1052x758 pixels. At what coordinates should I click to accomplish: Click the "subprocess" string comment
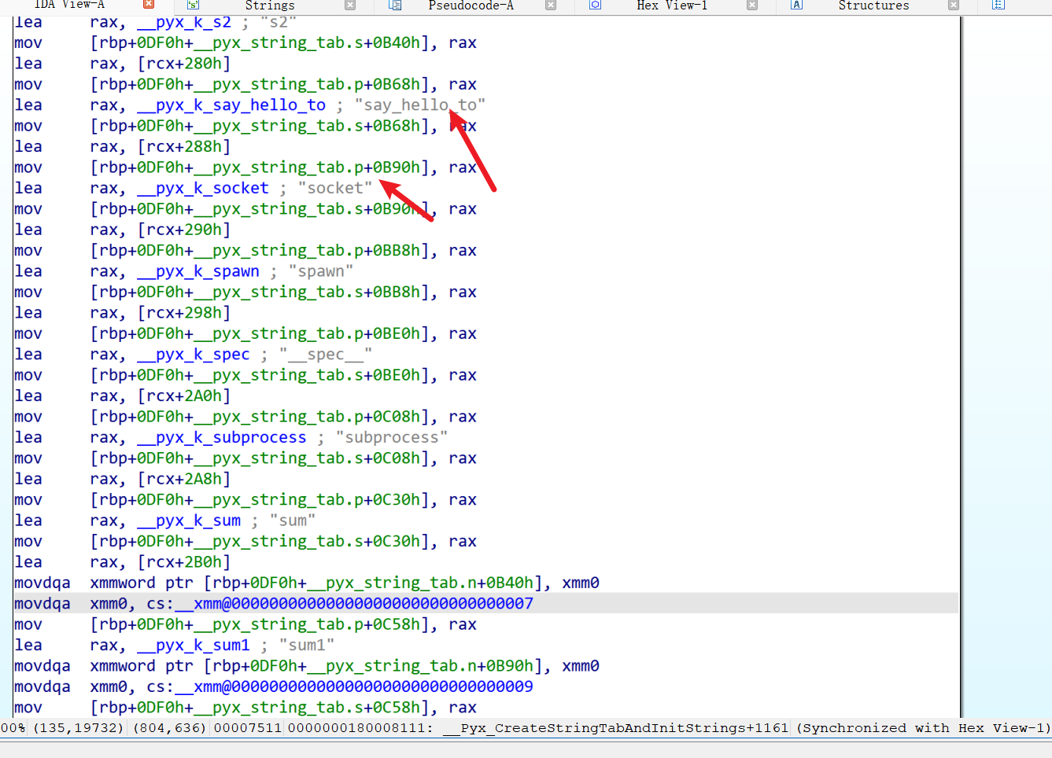392,438
